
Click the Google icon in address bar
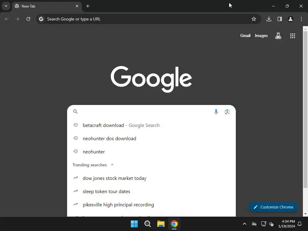(x=41, y=19)
